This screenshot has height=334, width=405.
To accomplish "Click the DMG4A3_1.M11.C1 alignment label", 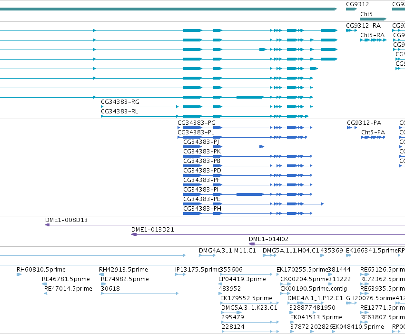I will [227, 251].
